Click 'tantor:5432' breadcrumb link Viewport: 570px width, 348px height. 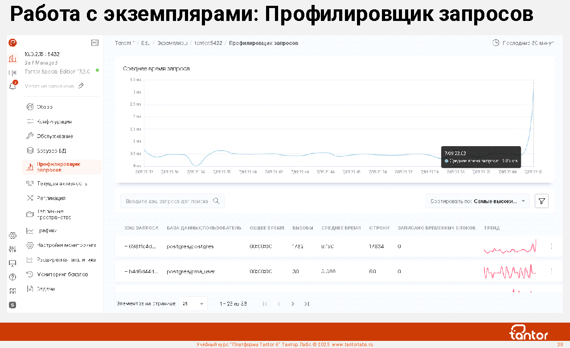click(208, 43)
